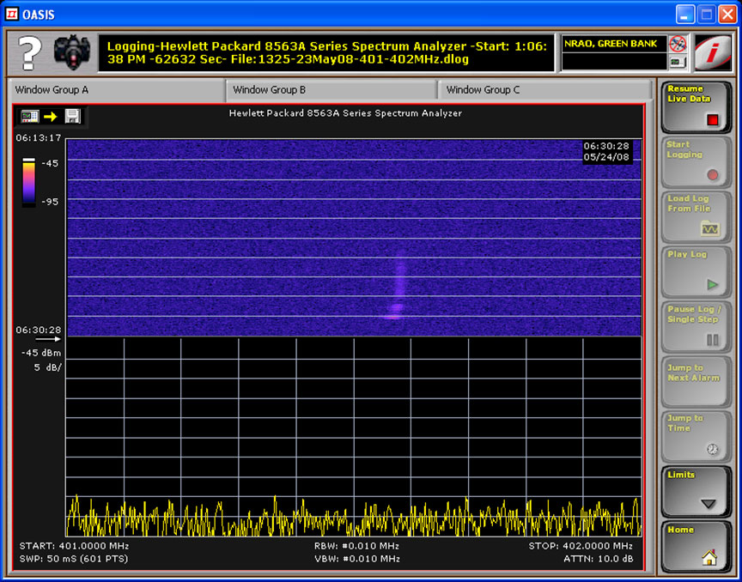742x582 pixels.
Task: Click the "-95" color scale minimum label
Action: click(x=50, y=202)
